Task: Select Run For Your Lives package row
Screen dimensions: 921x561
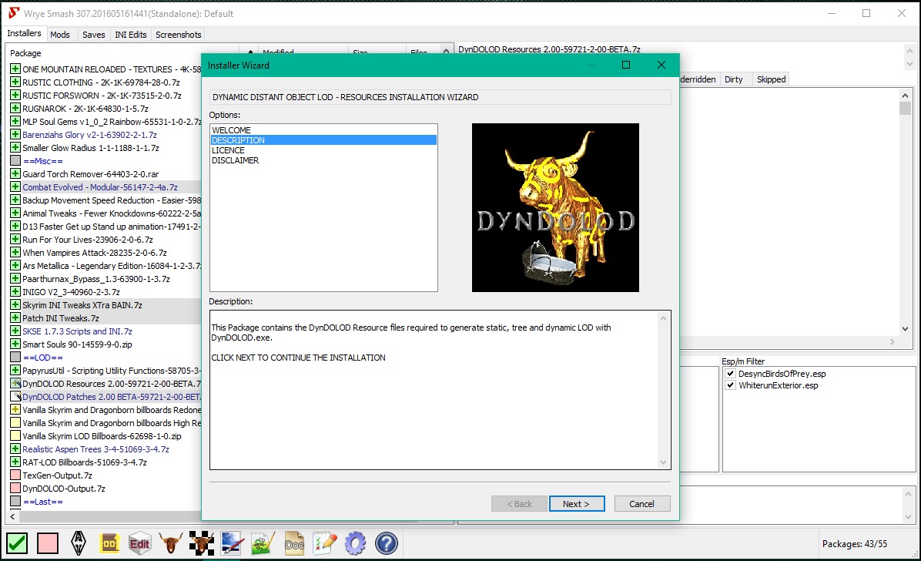Action: click(x=105, y=240)
